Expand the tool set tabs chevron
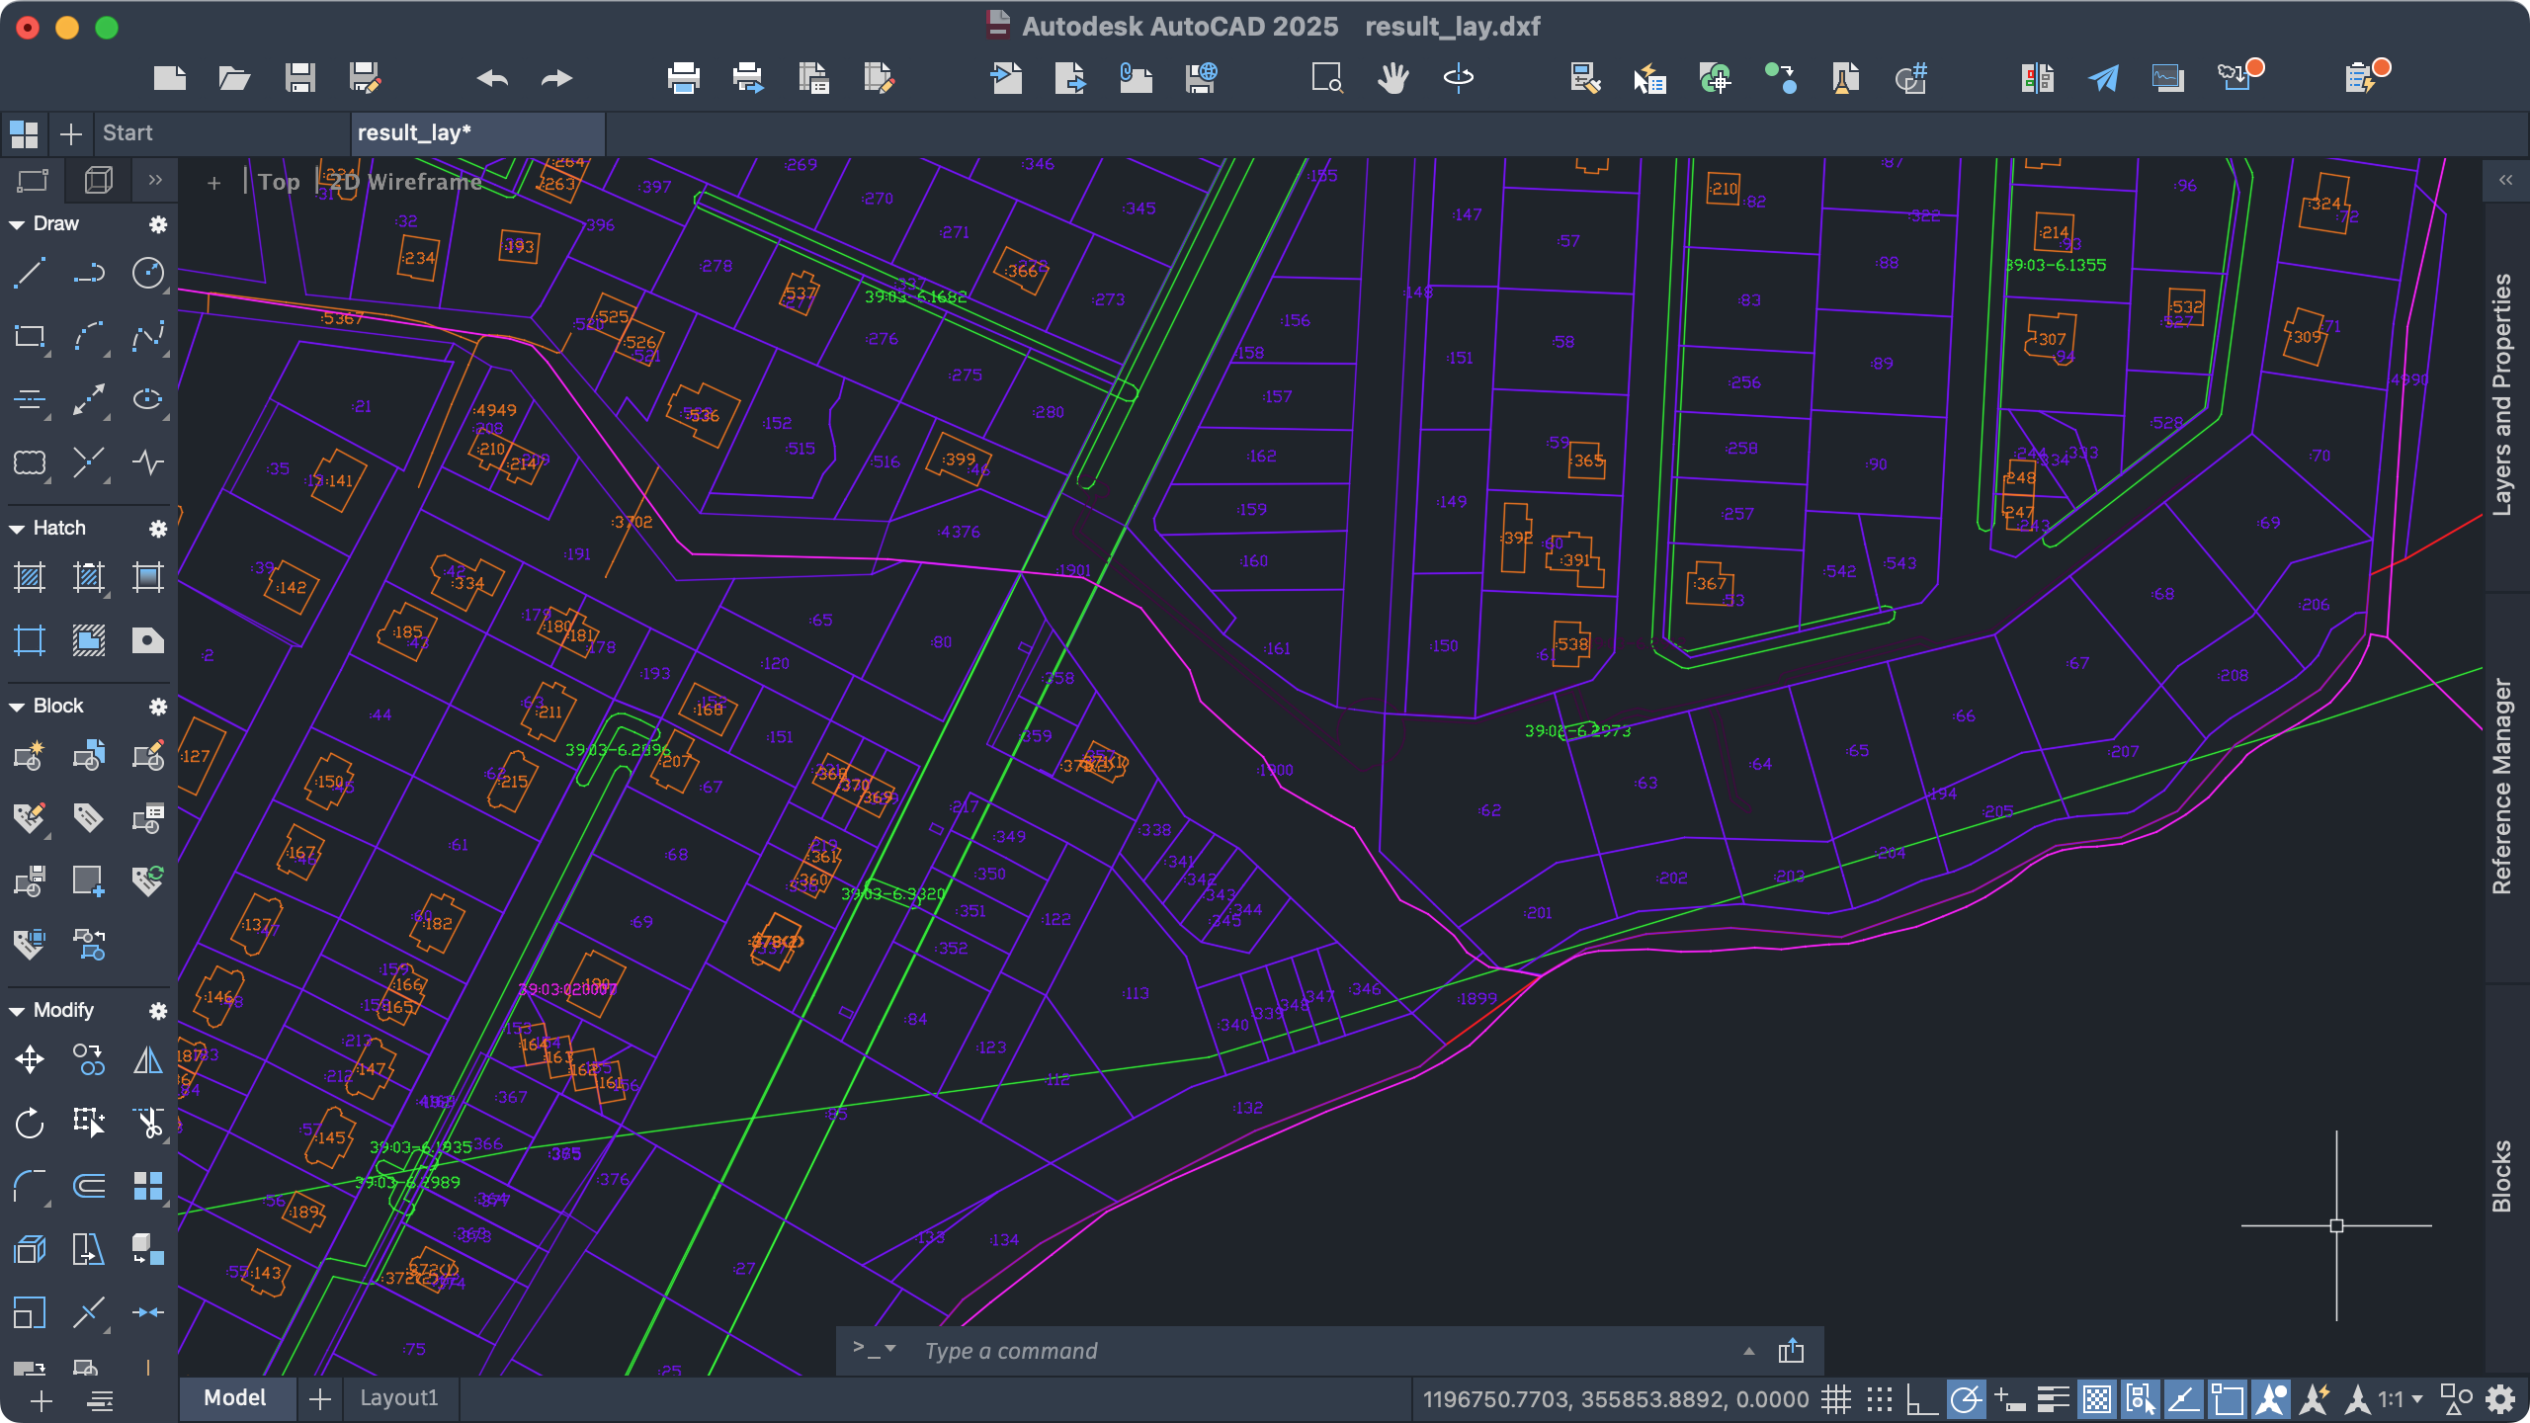2530x1423 pixels. click(x=154, y=180)
